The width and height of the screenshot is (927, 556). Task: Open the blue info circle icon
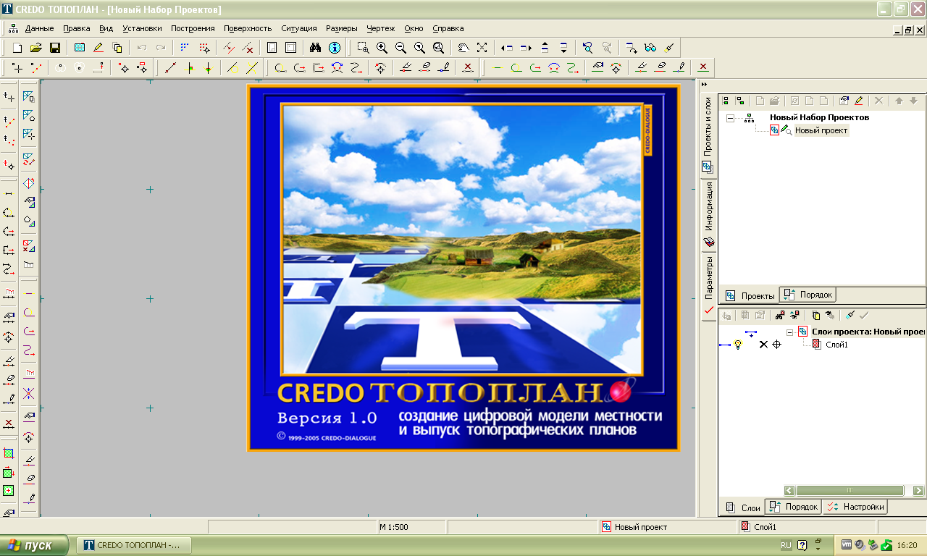pyautogui.click(x=335, y=48)
